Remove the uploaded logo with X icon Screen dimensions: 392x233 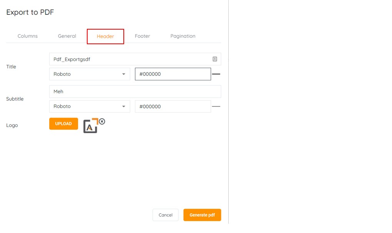tap(102, 121)
